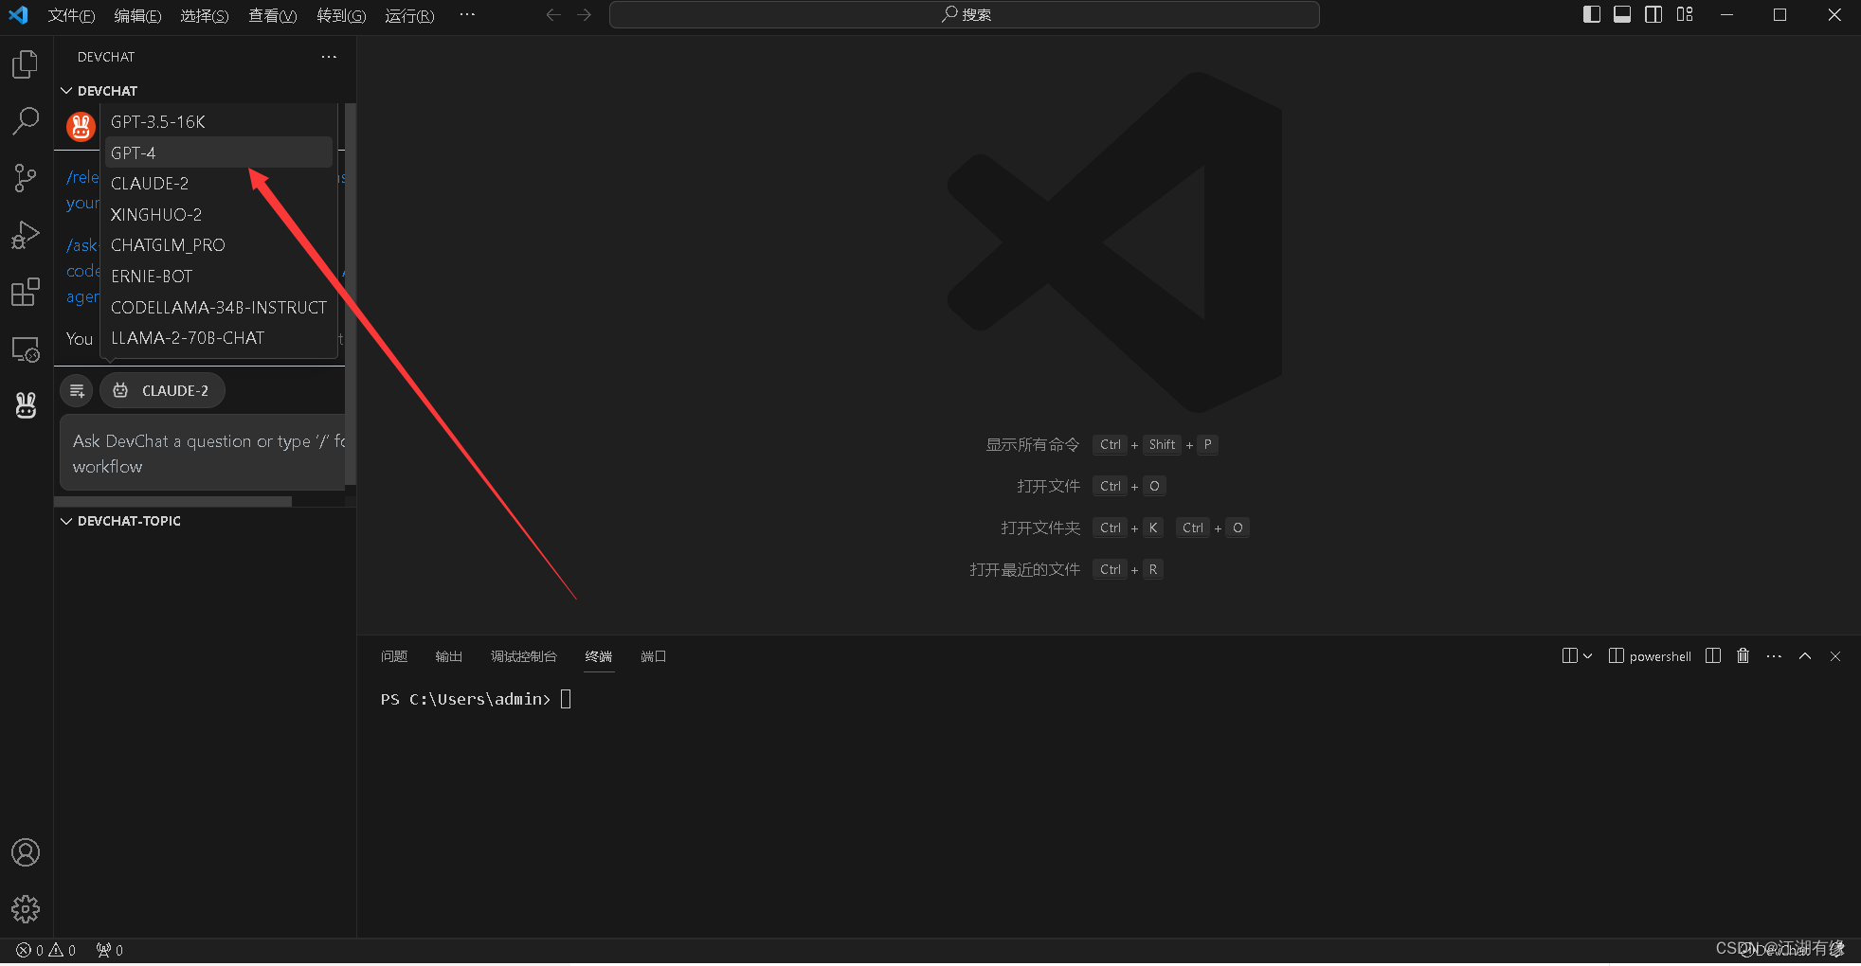Switch to the 调试控制台 panel tab
Image resolution: width=1861 pixels, height=966 pixels.
click(x=523, y=656)
